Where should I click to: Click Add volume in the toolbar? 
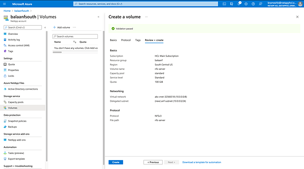pyautogui.click(x=62, y=27)
